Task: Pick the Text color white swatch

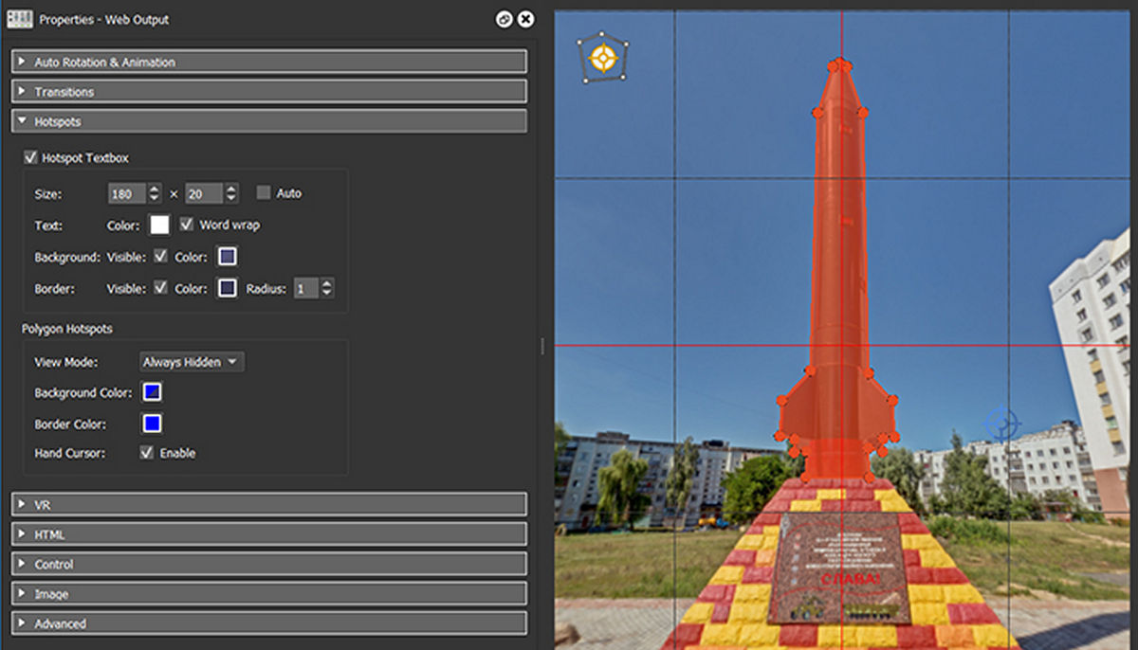Action: [159, 225]
